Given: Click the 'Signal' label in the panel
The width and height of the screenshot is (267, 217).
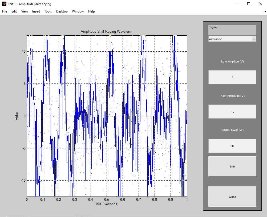Looking at the screenshot, I should (x=213, y=27).
